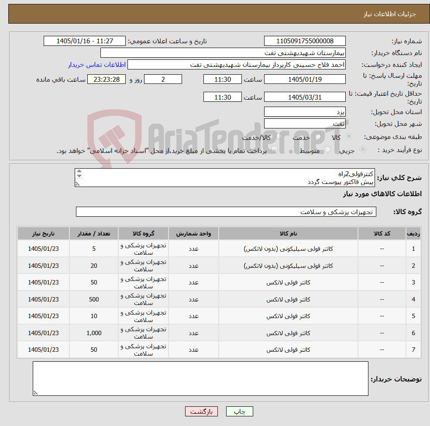Click unit عدد in row 4

[193, 299]
